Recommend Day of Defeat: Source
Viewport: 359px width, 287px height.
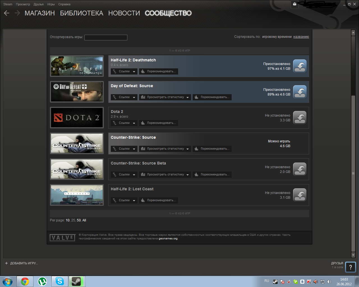point(212,97)
